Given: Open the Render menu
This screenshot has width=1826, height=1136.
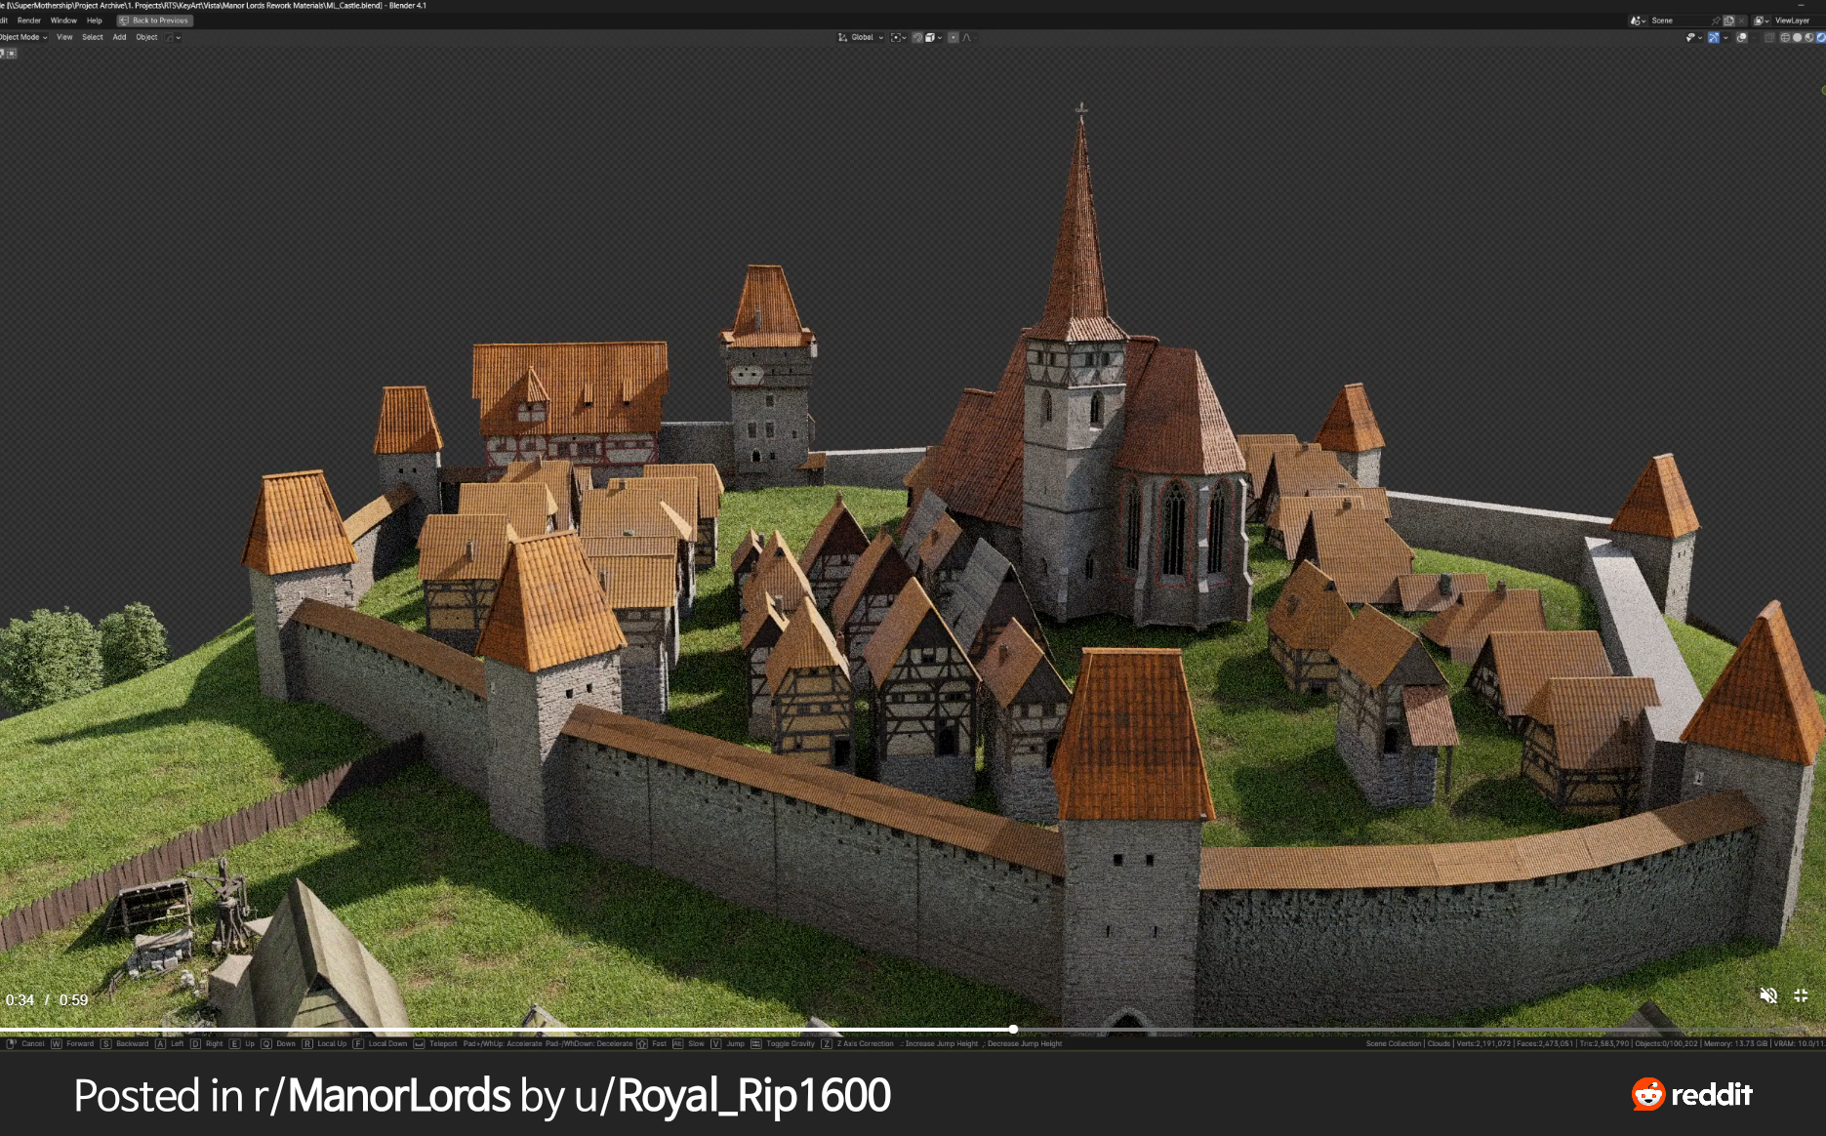Looking at the screenshot, I should pyautogui.click(x=29, y=20).
